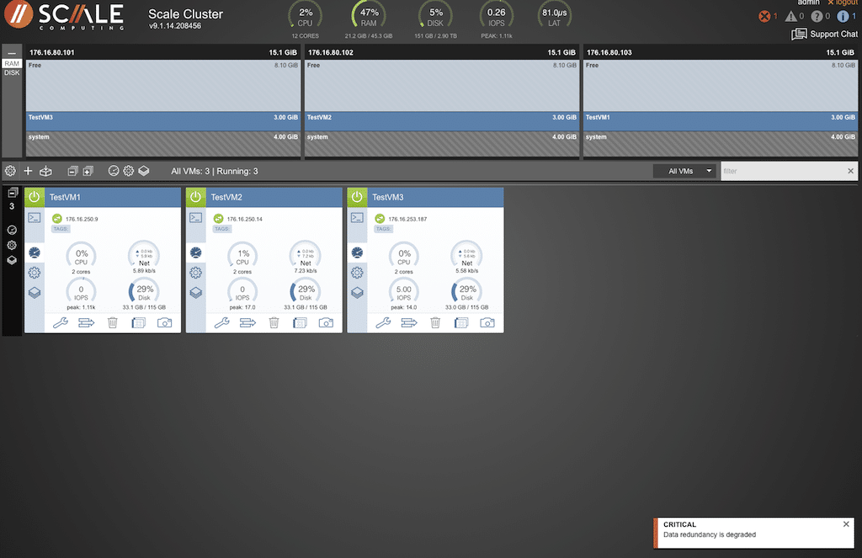Click the move/migrate icon on TestVM2
This screenshot has width=862, height=558.
click(x=248, y=322)
